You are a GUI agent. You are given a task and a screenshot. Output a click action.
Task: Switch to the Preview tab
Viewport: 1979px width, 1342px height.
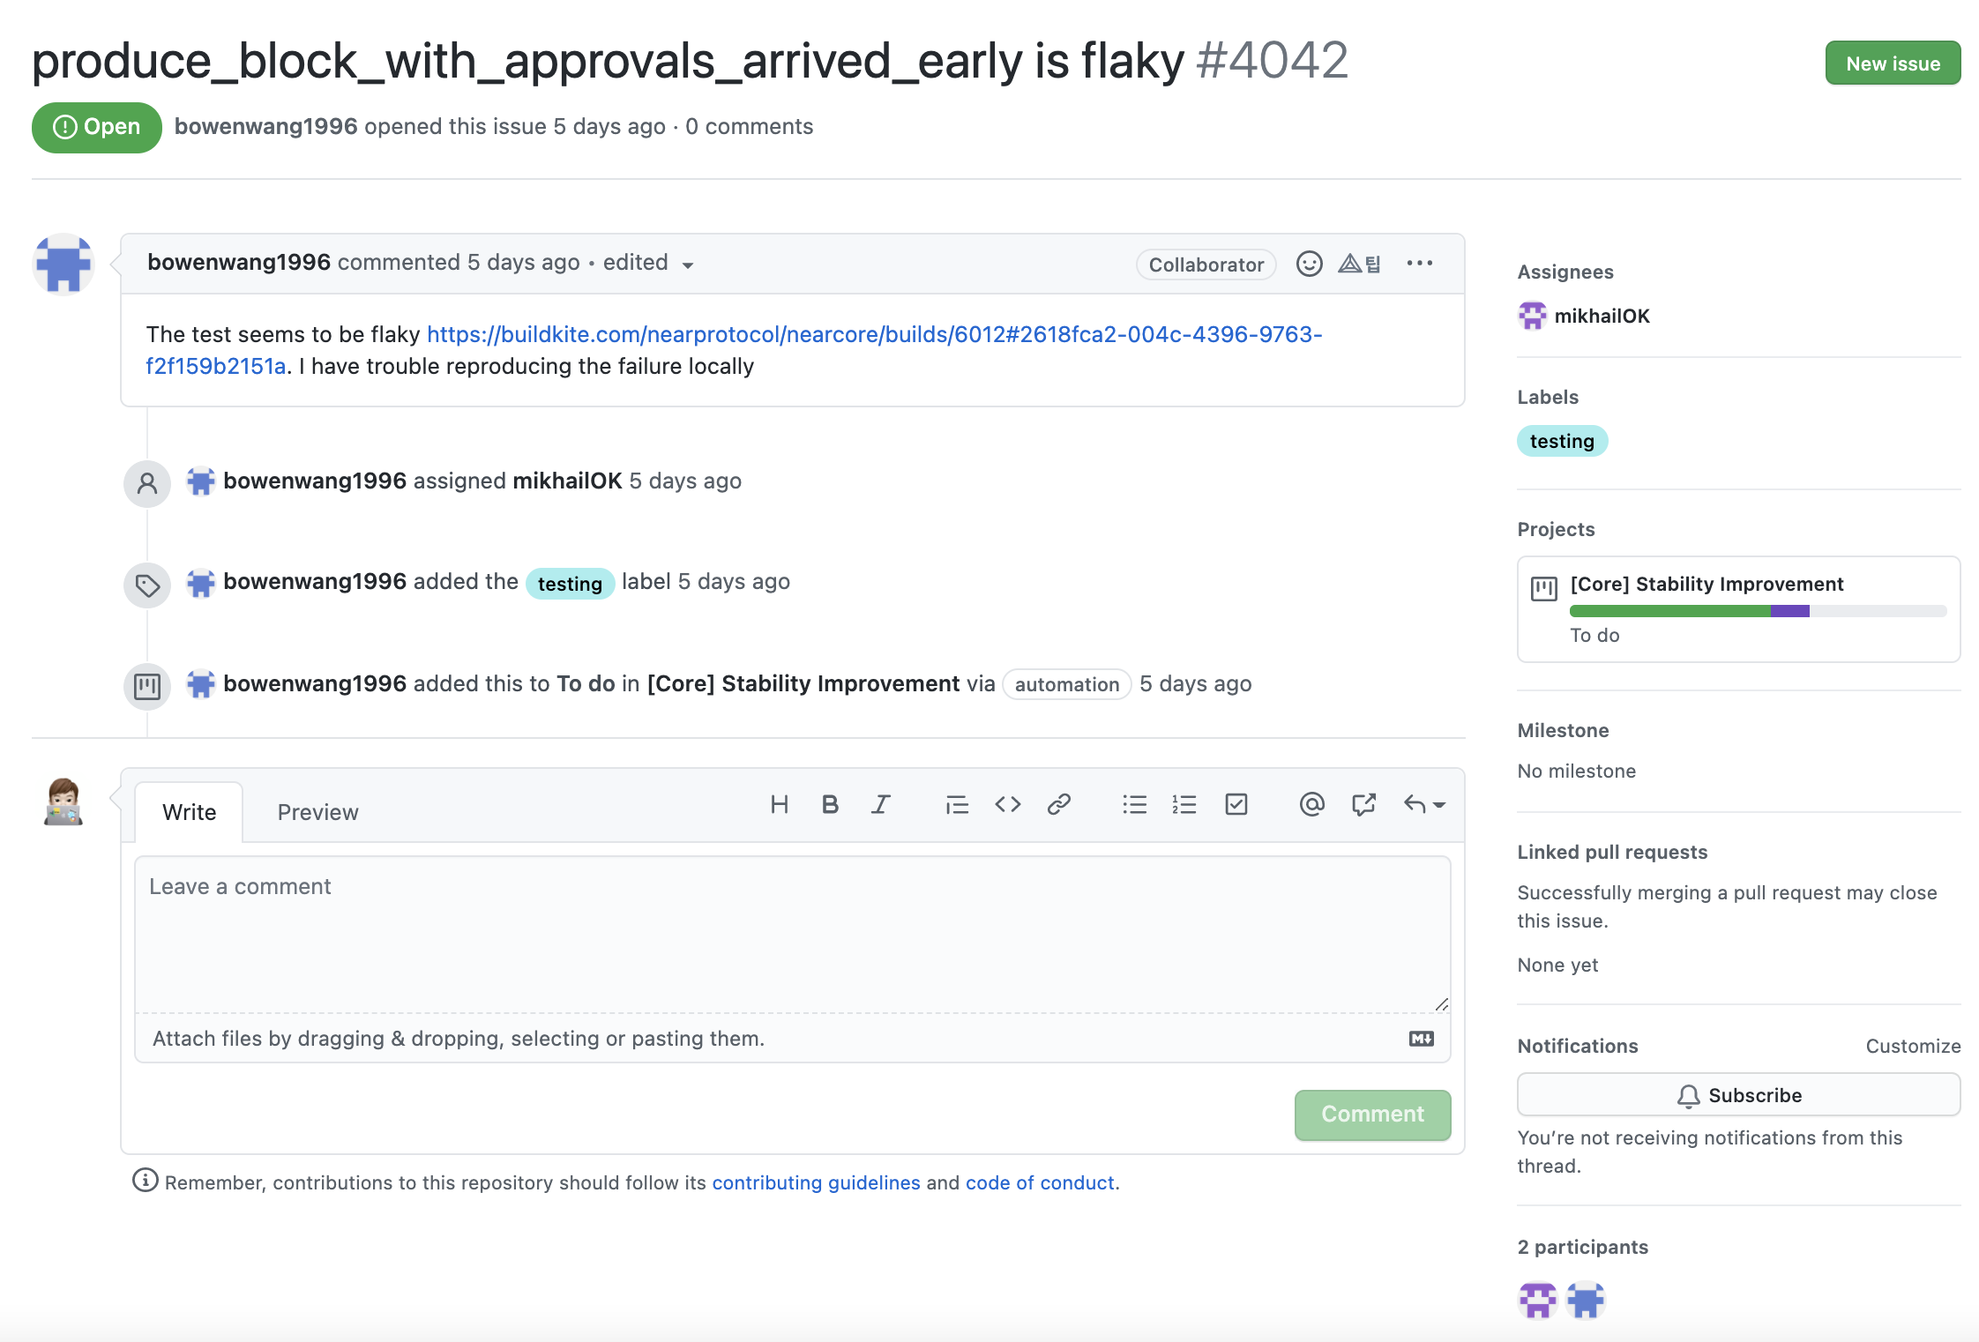click(317, 812)
